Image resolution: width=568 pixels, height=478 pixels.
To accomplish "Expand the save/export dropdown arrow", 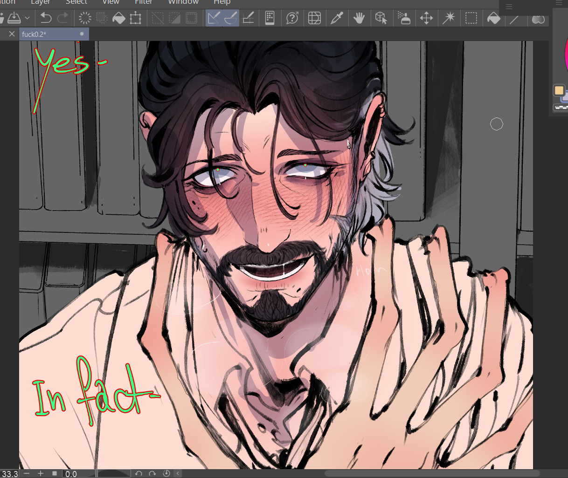I will pyautogui.click(x=28, y=18).
